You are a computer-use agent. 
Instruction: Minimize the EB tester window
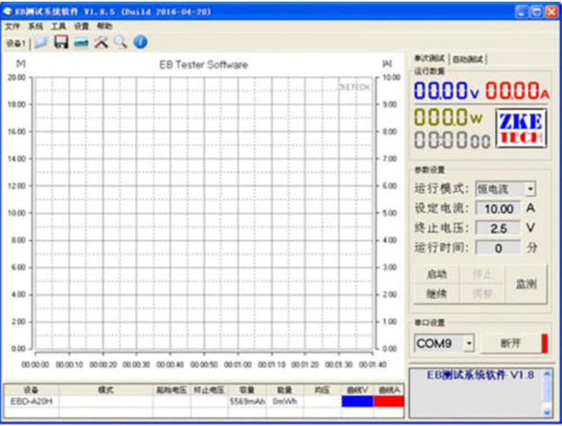[522, 12]
